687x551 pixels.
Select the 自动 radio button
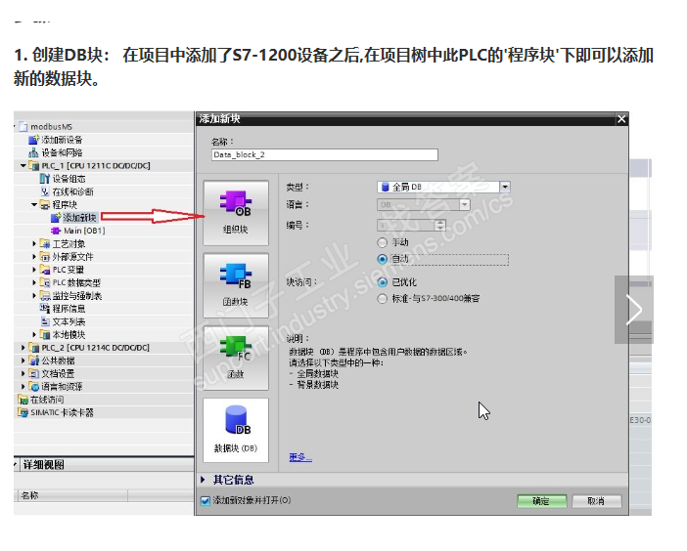[383, 259]
